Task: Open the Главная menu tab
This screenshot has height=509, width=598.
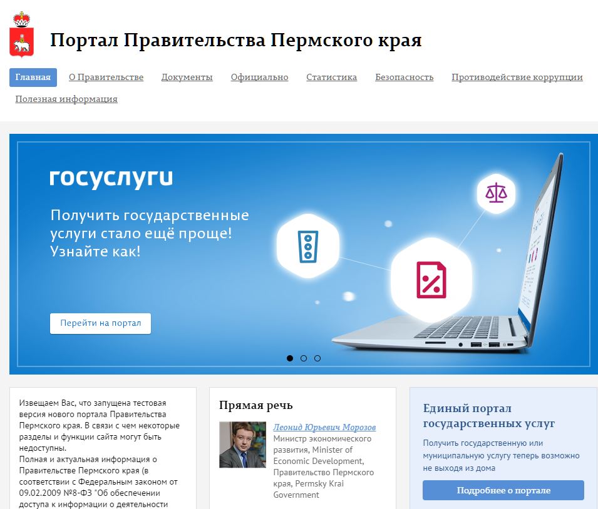Action: [x=33, y=78]
